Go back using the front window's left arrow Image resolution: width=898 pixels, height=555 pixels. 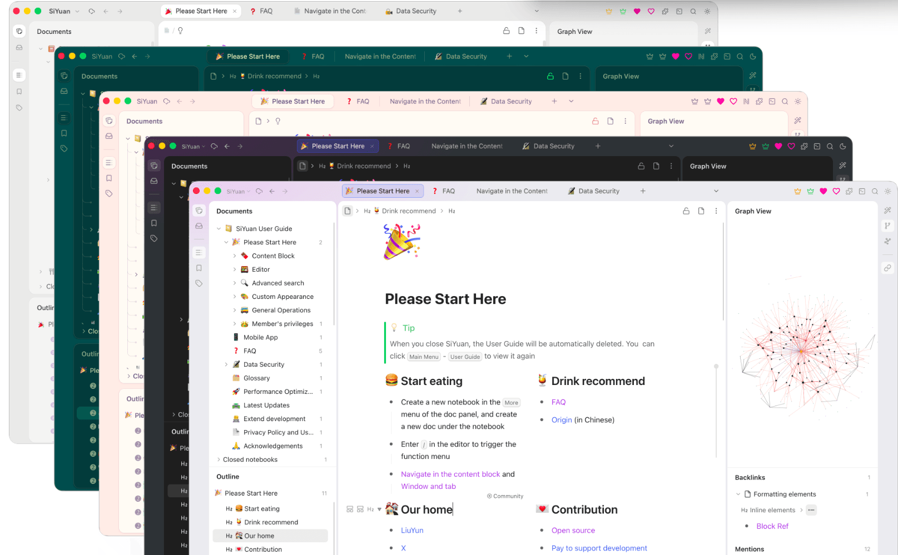click(x=272, y=191)
